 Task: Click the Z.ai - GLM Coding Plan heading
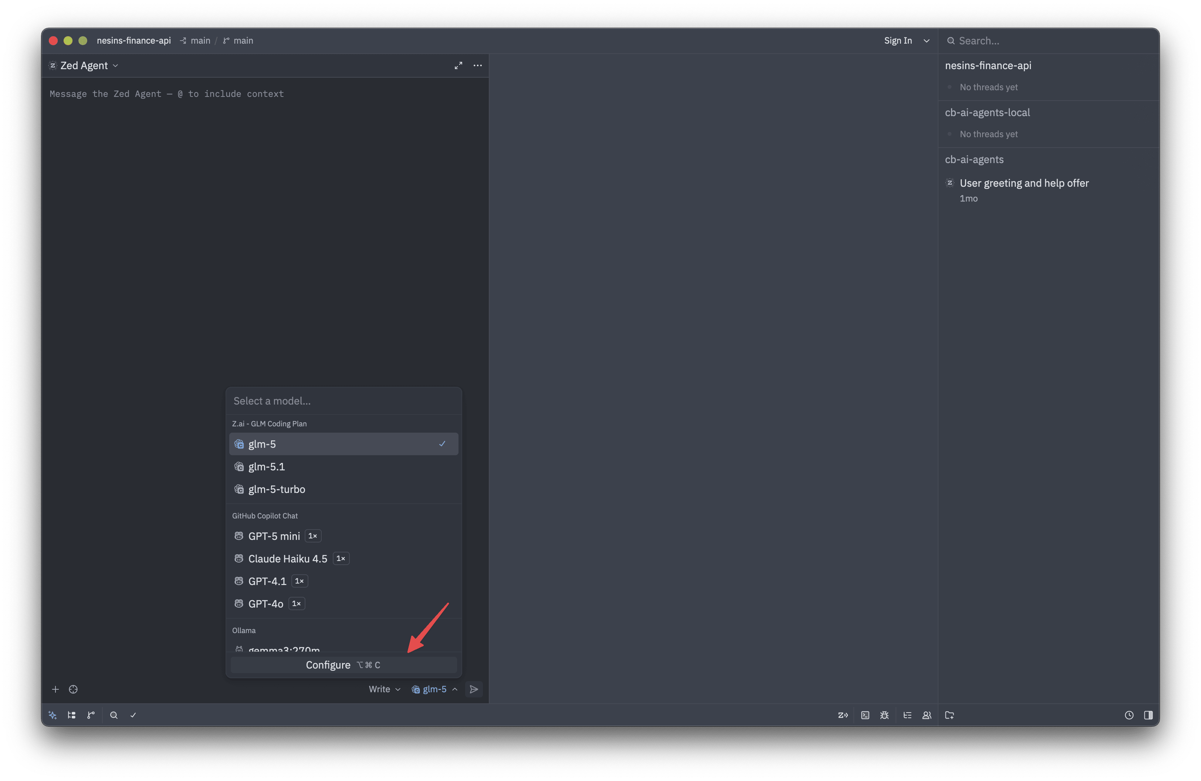[270, 424]
